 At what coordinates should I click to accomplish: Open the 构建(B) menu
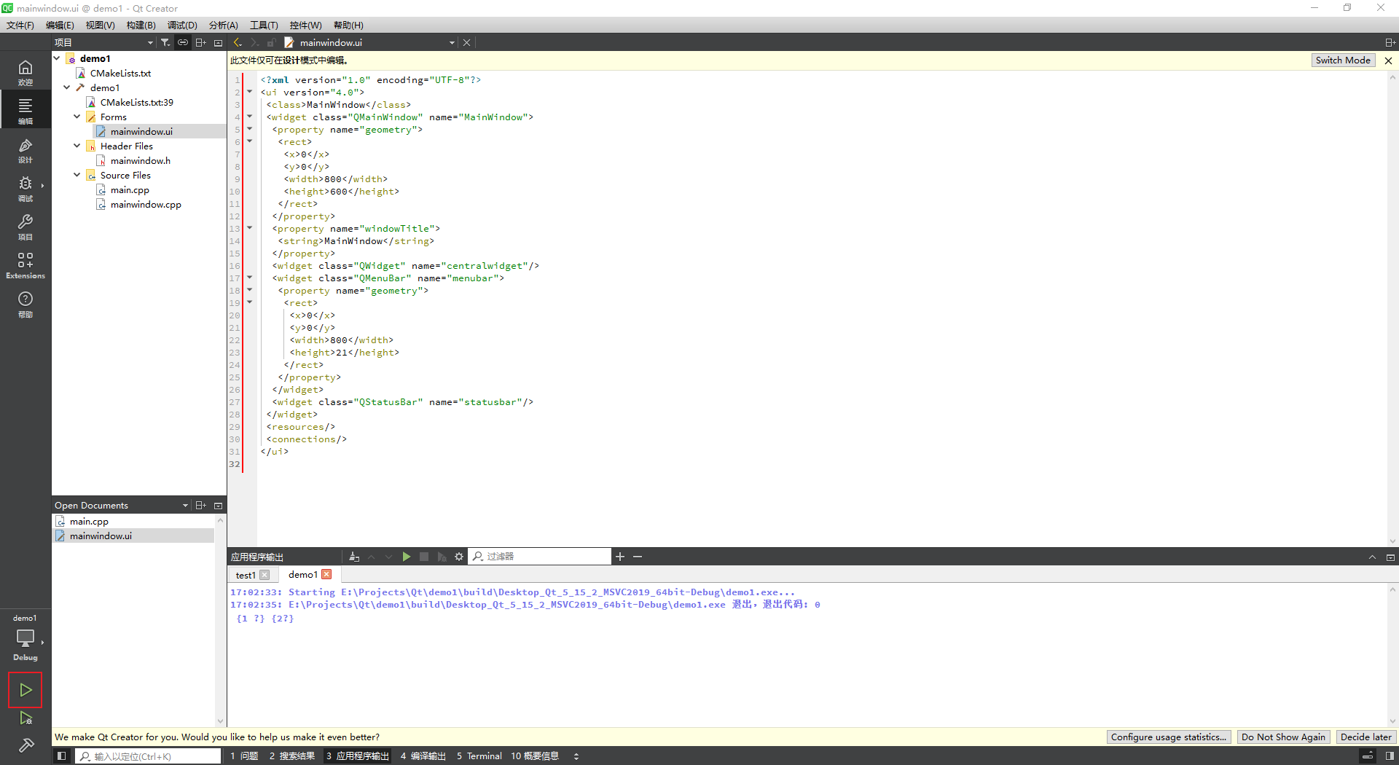coord(141,25)
